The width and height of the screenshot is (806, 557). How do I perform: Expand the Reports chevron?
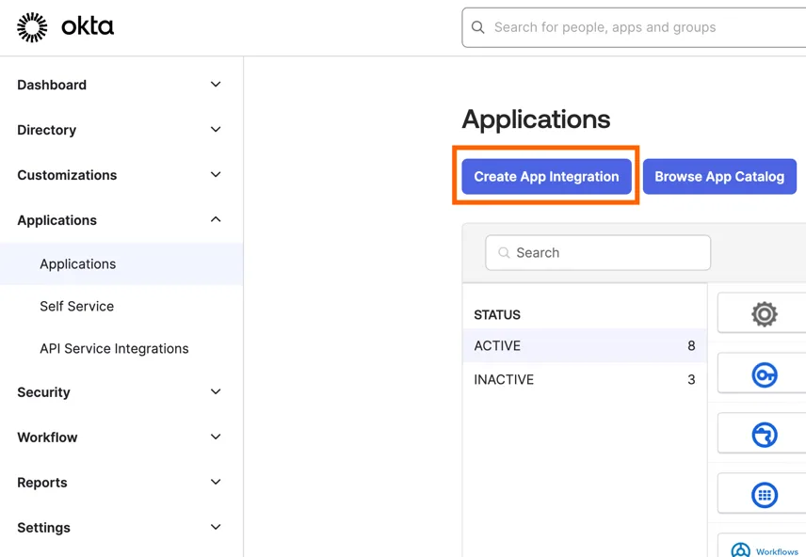pos(216,482)
